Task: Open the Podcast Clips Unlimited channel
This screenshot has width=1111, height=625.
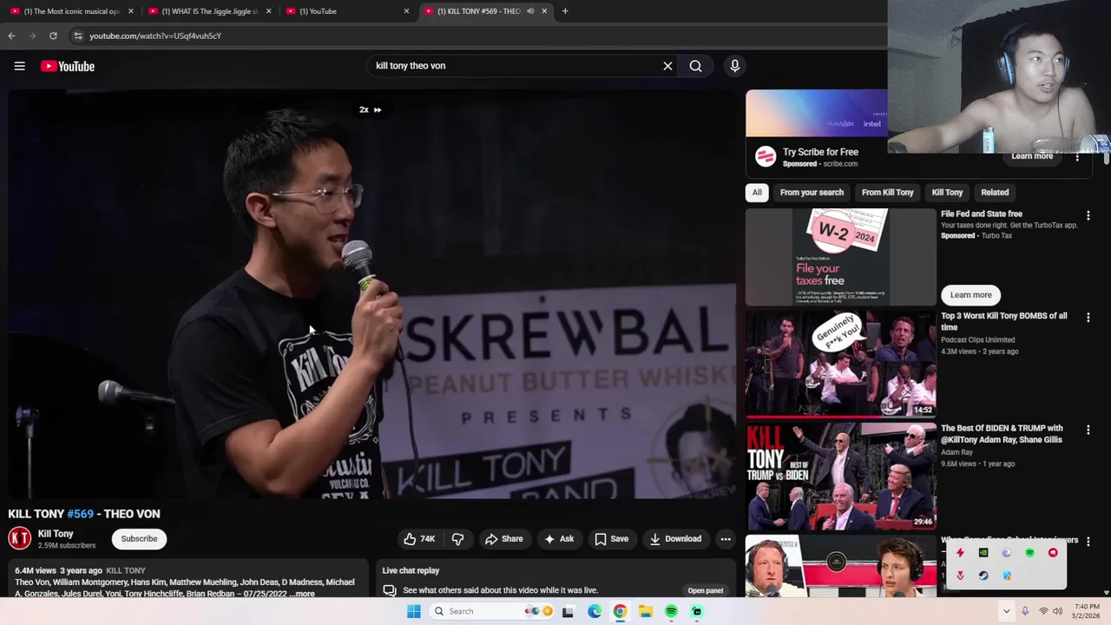Action: [x=977, y=339]
